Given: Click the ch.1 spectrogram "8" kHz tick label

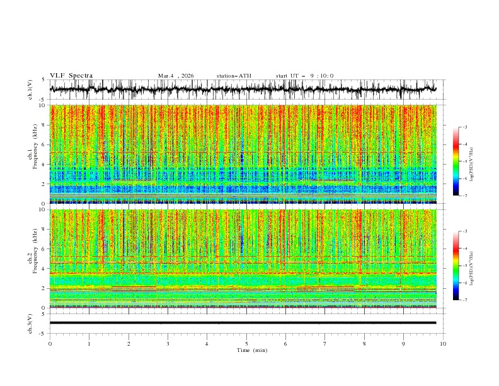Looking at the screenshot, I should pyautogui.click(x=44, y=125).
